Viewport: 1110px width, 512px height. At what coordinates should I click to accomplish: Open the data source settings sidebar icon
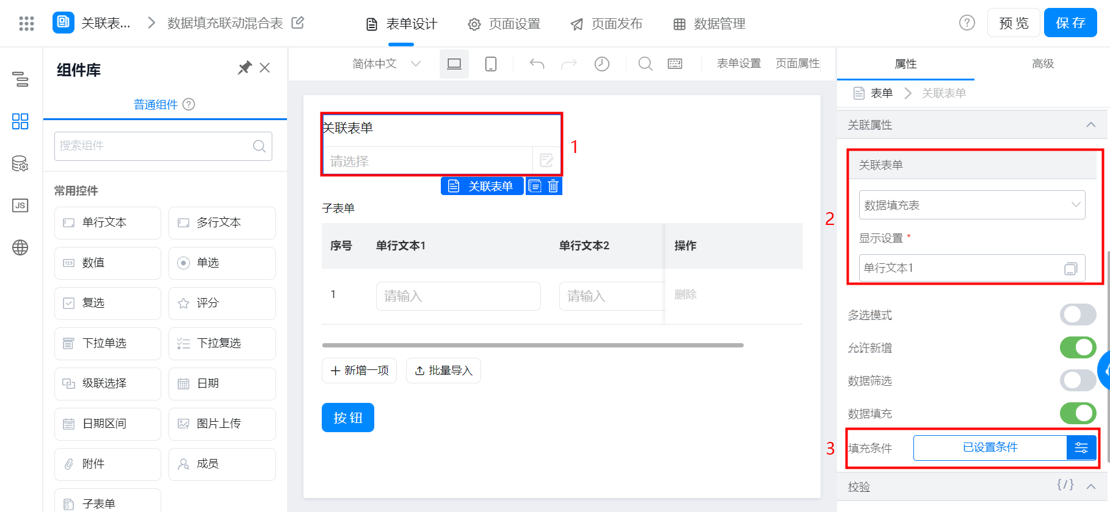coord(20,163)
